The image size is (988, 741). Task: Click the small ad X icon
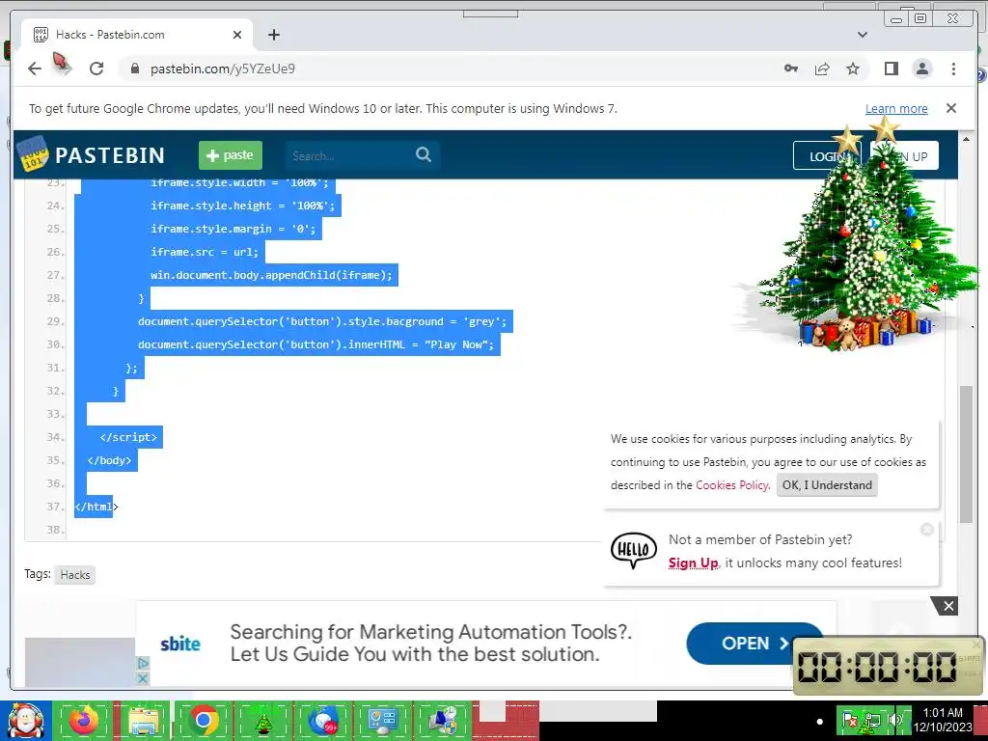(143, 678)
